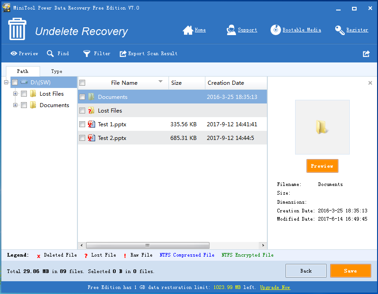The width and height of the screenshot is (378, 294).
Task: Expand the Documents tree node
Action: 15,105
